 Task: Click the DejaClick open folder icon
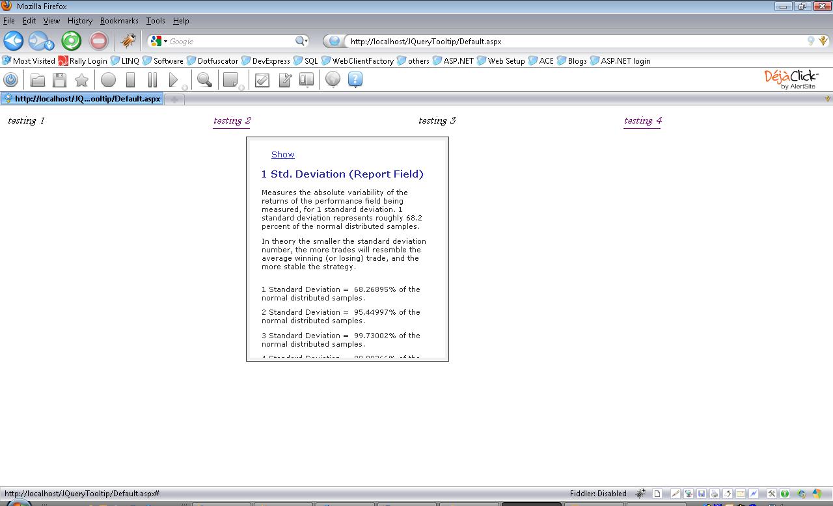pos(38,80)
